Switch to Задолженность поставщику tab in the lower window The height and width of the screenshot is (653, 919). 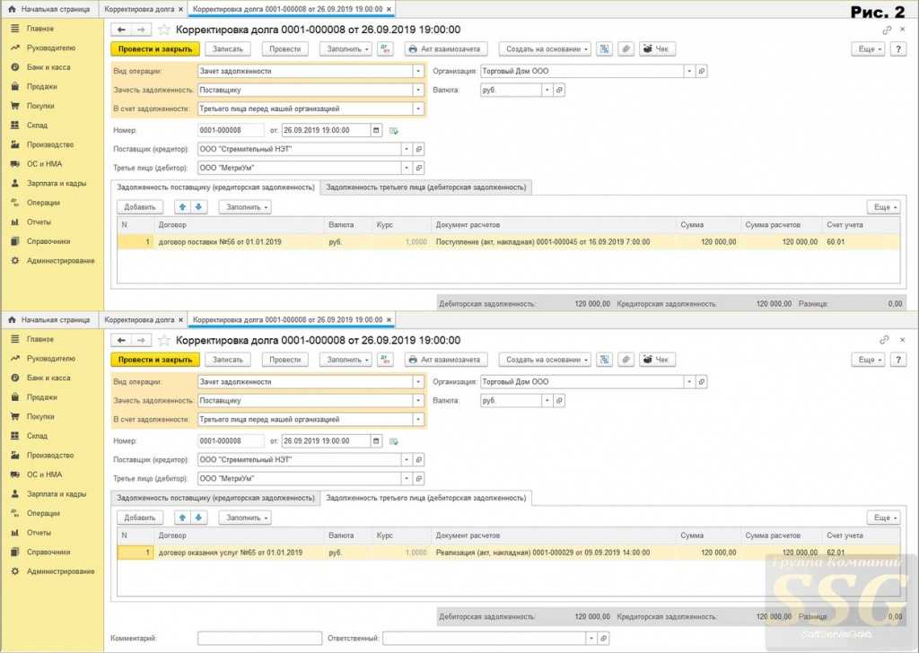point(215,498)
